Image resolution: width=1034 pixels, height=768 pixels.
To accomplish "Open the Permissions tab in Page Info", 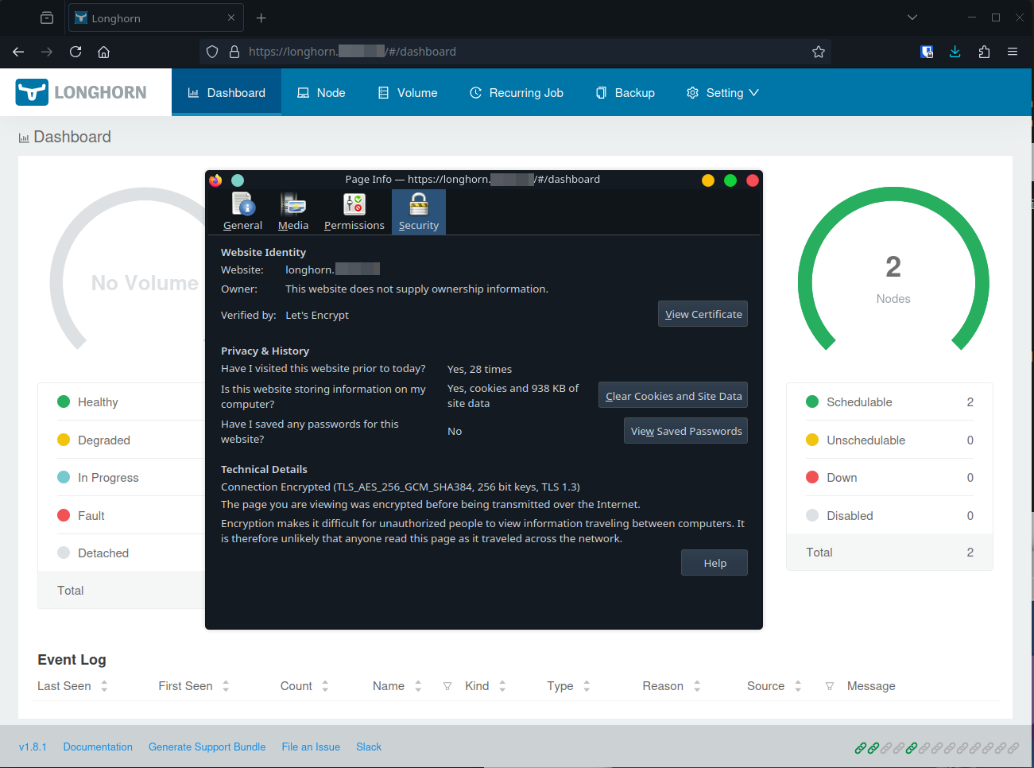I will [354, 212].
